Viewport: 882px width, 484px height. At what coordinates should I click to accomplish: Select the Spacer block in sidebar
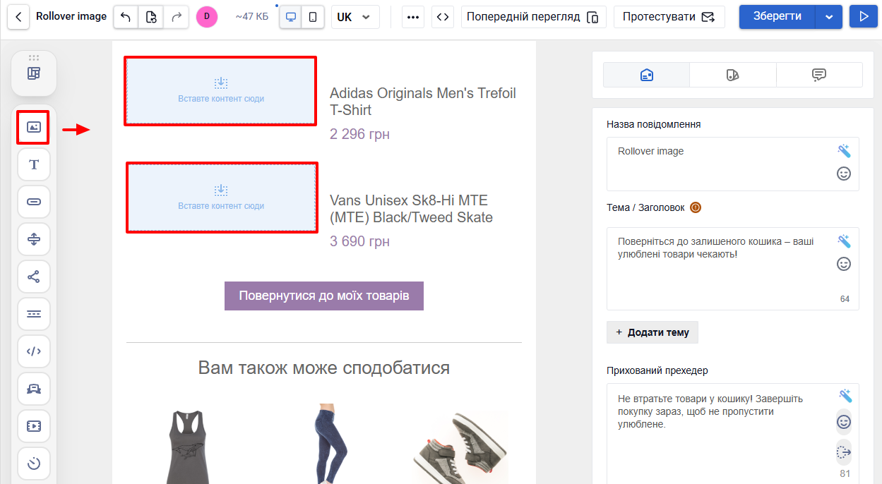tap(34, 239)
